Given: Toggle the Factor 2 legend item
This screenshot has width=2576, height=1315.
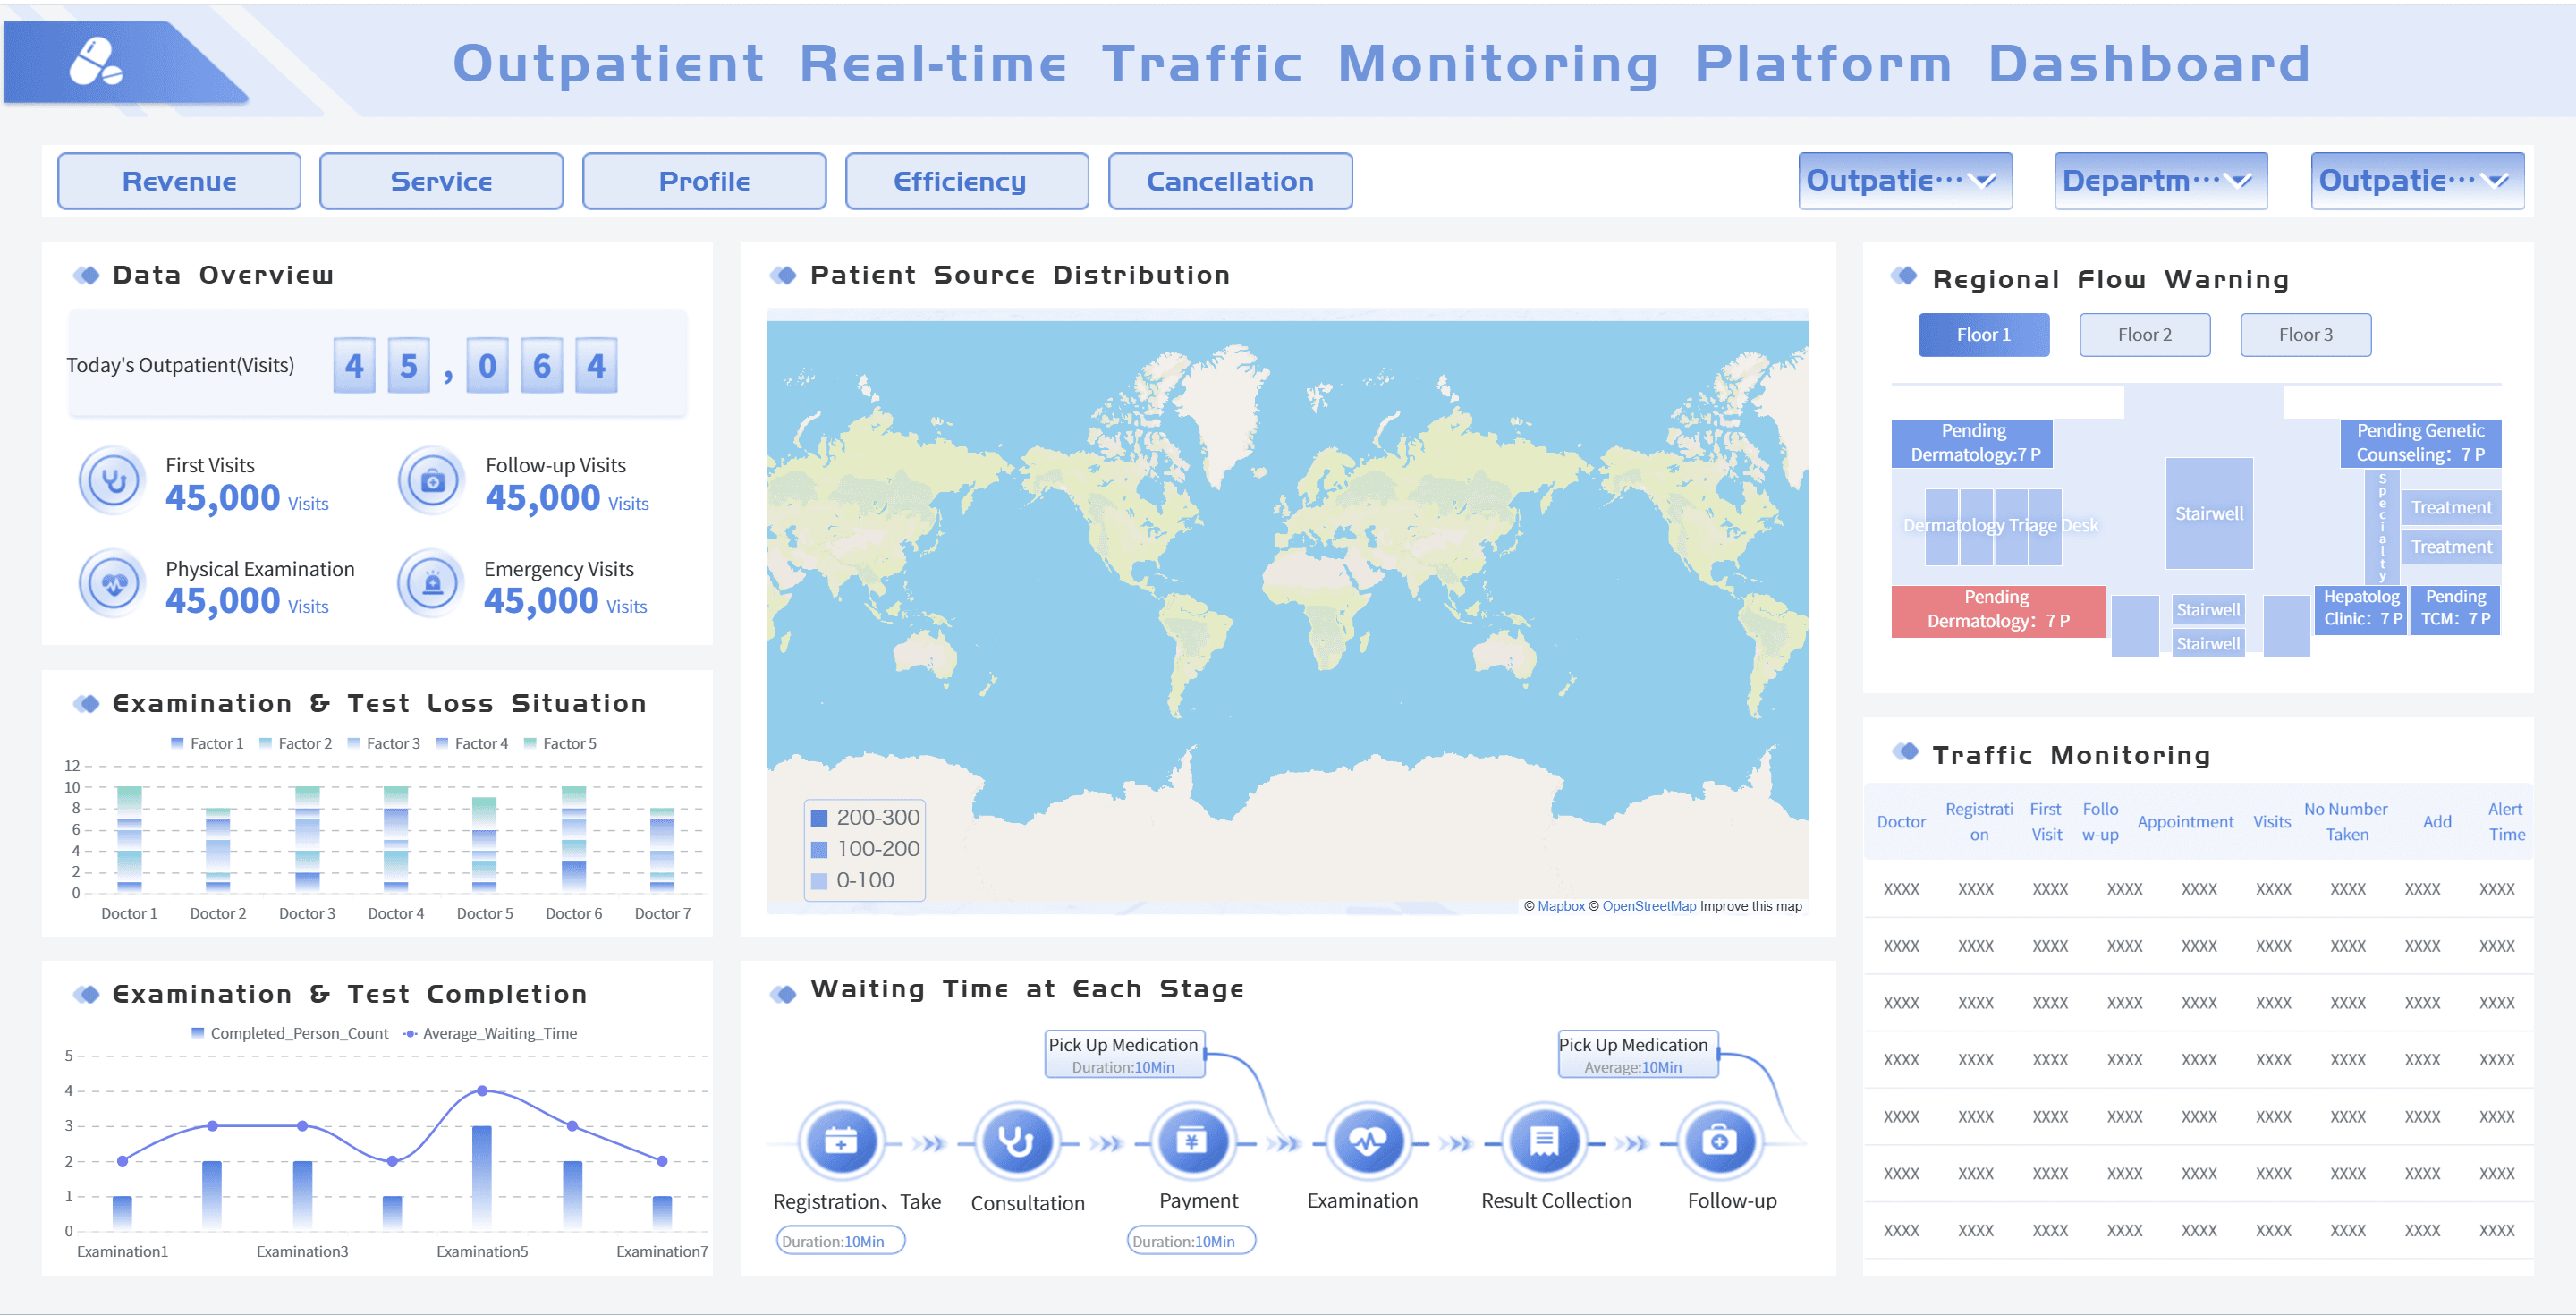Looking at the screenshot, I should (x=295, y=743).
